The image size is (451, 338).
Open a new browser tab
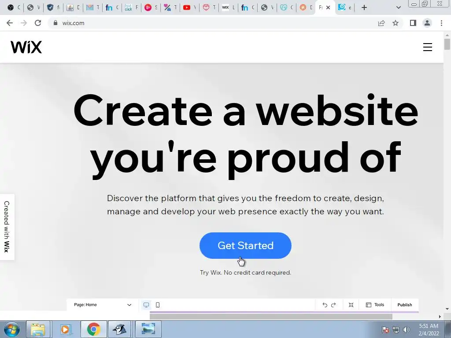tap(364, 7)
